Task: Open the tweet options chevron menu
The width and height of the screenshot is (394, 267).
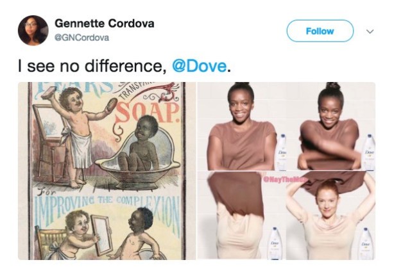Action: 370,31
